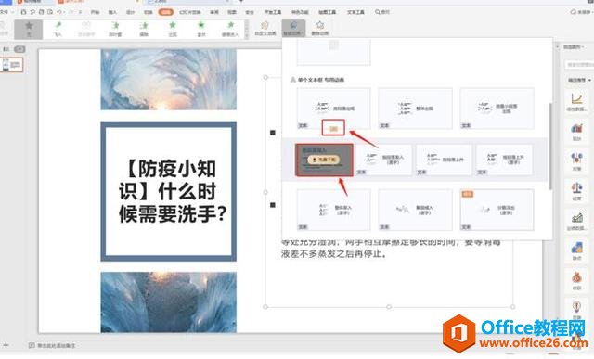Open the 开发工具 developer tools tab
Screen dimensions: 594x359
(272, 12)
